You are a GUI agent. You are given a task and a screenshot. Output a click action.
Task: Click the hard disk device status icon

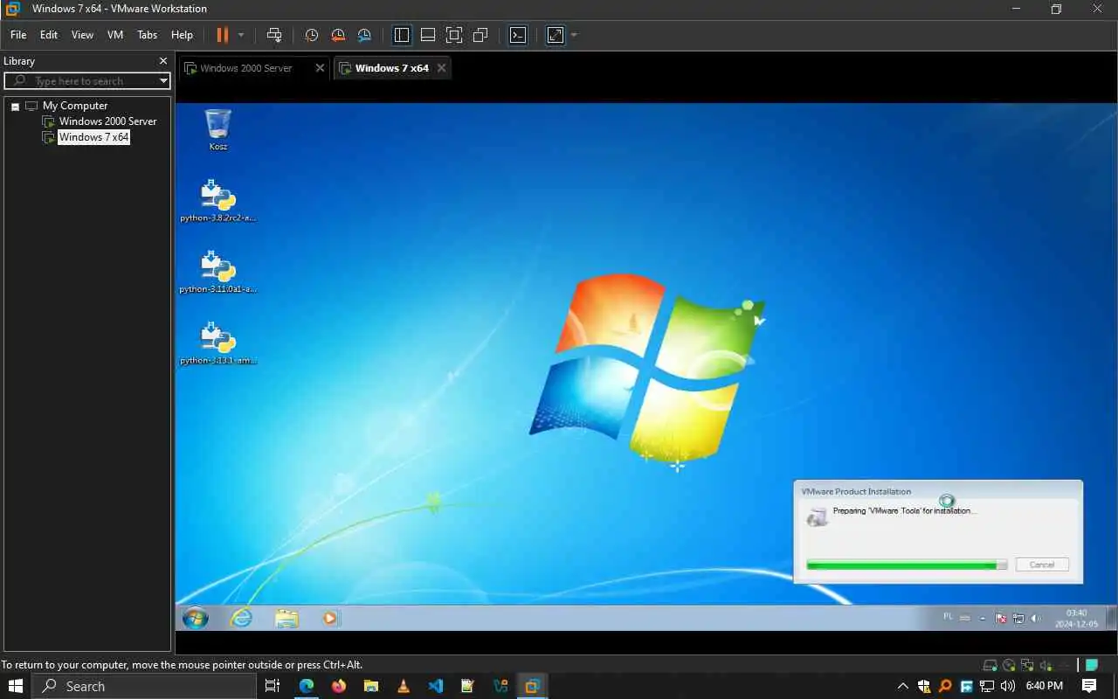point(990,665)
